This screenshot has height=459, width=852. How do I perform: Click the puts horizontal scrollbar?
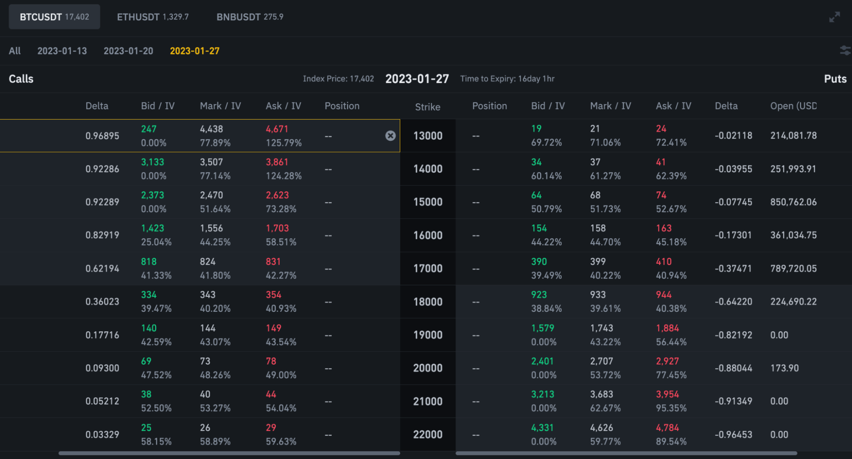(626, 453)
